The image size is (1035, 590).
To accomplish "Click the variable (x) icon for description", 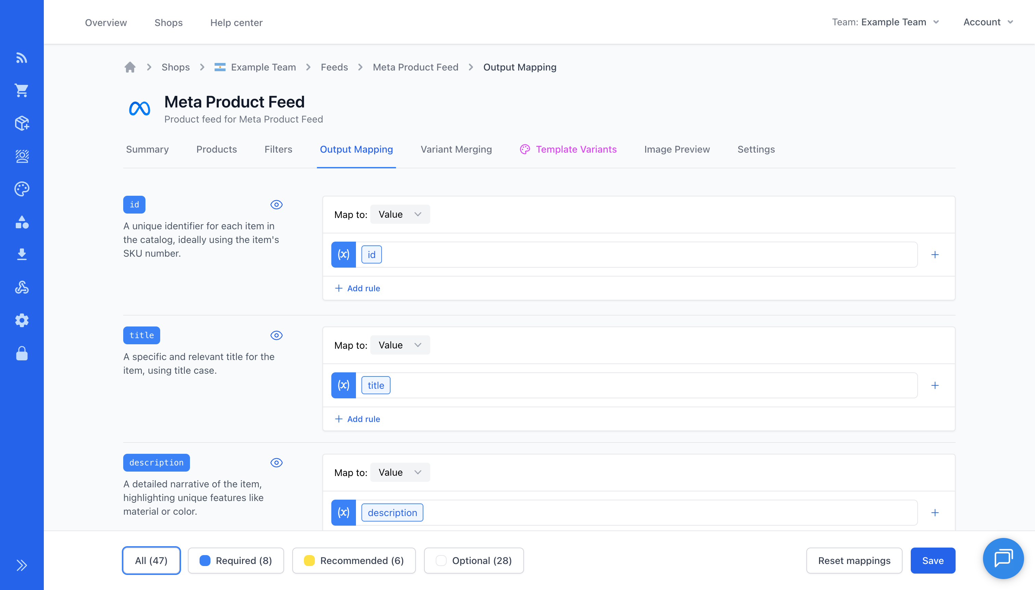I will [x=344, y=513].
